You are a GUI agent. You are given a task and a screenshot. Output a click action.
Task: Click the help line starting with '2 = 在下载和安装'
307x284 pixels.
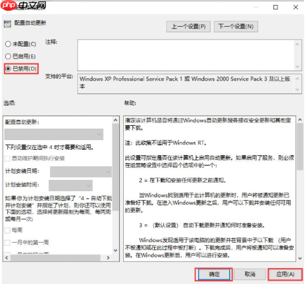pyautogui.click(x=182, y=180)
